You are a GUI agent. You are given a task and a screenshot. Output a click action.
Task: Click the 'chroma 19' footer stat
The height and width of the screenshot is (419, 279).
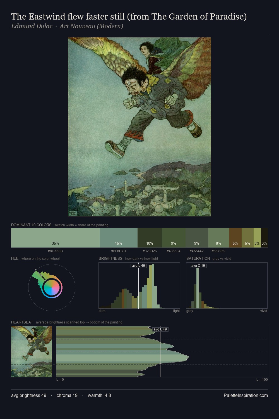click(x=67, y=395)
